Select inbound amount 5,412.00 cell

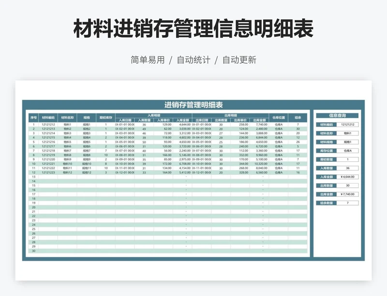pos(183,172)
